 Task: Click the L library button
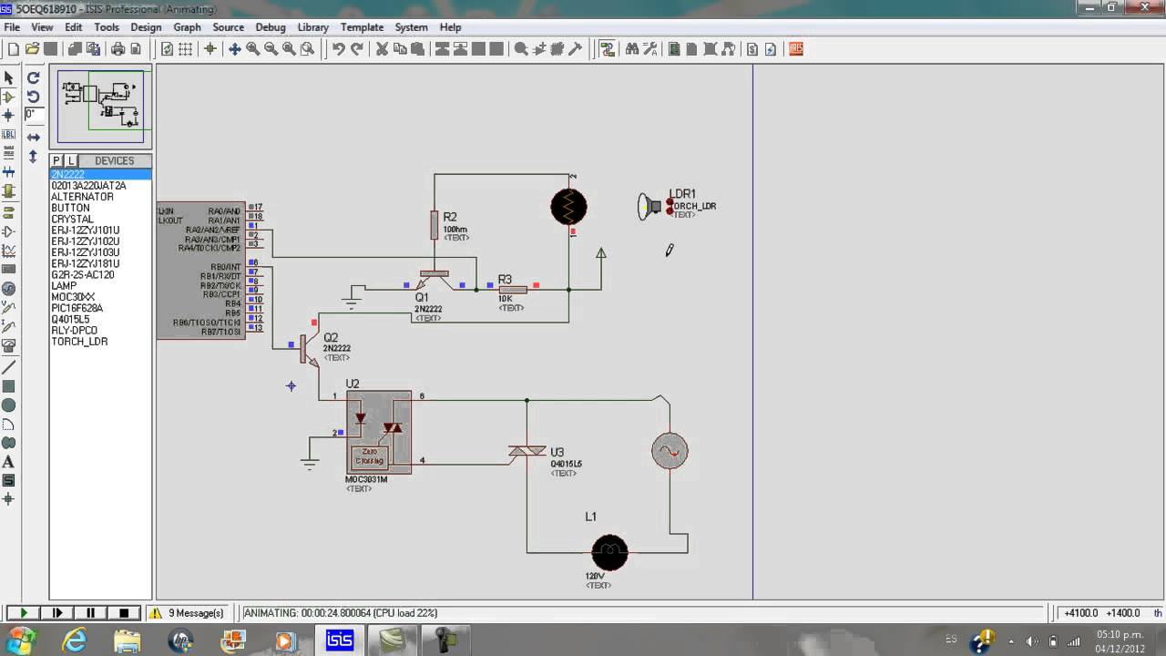click(71, 160)
